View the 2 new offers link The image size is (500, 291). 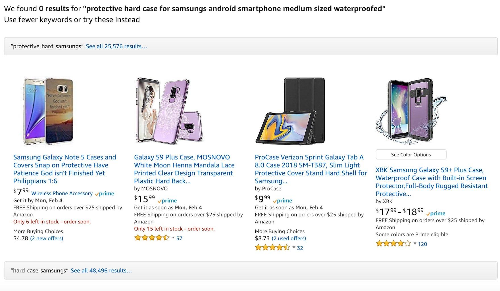click(x=47, y=238)
